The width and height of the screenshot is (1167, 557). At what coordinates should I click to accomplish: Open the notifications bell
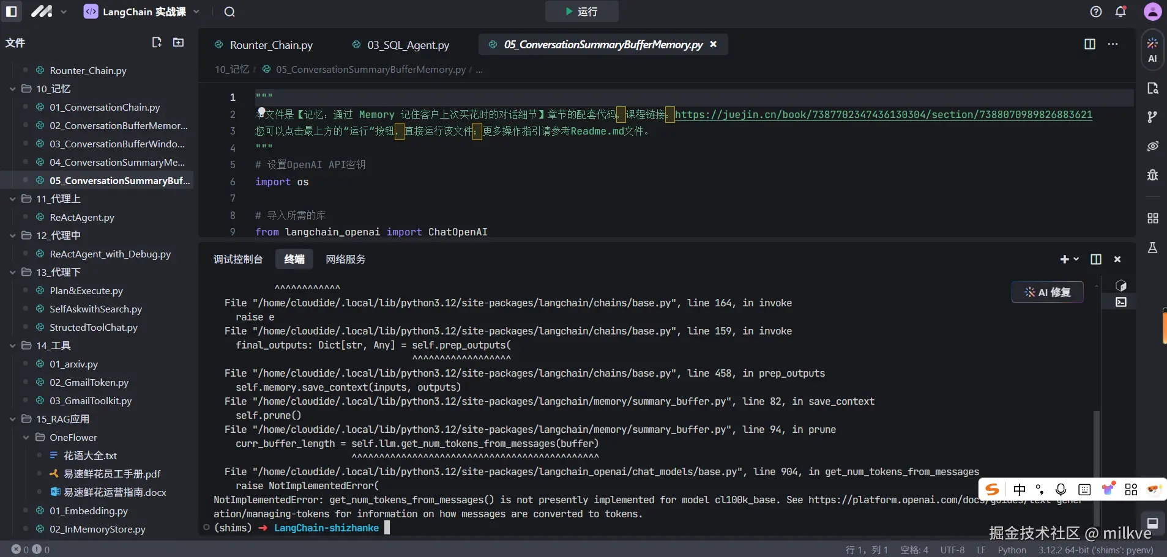coord(1120,12)
